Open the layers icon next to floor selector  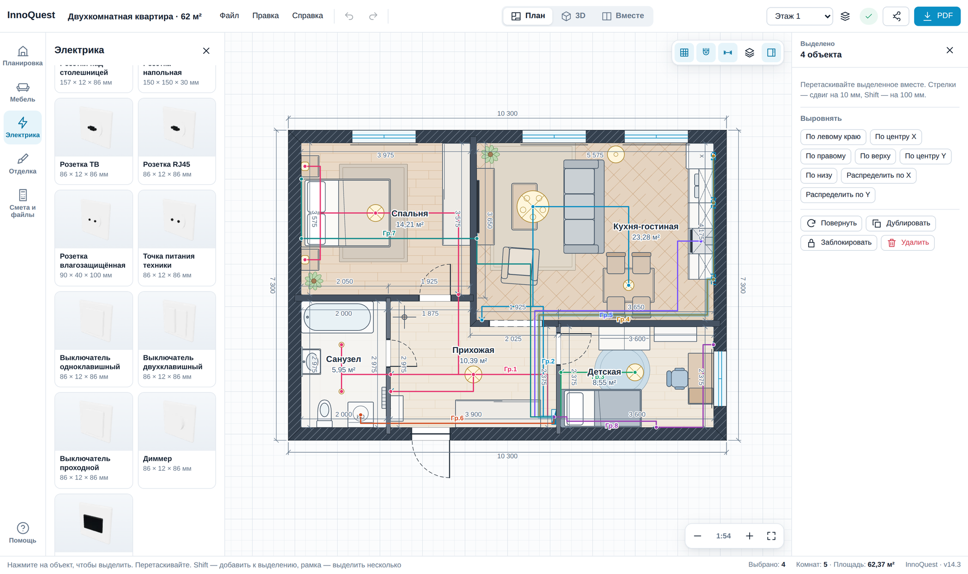(845, 16)
